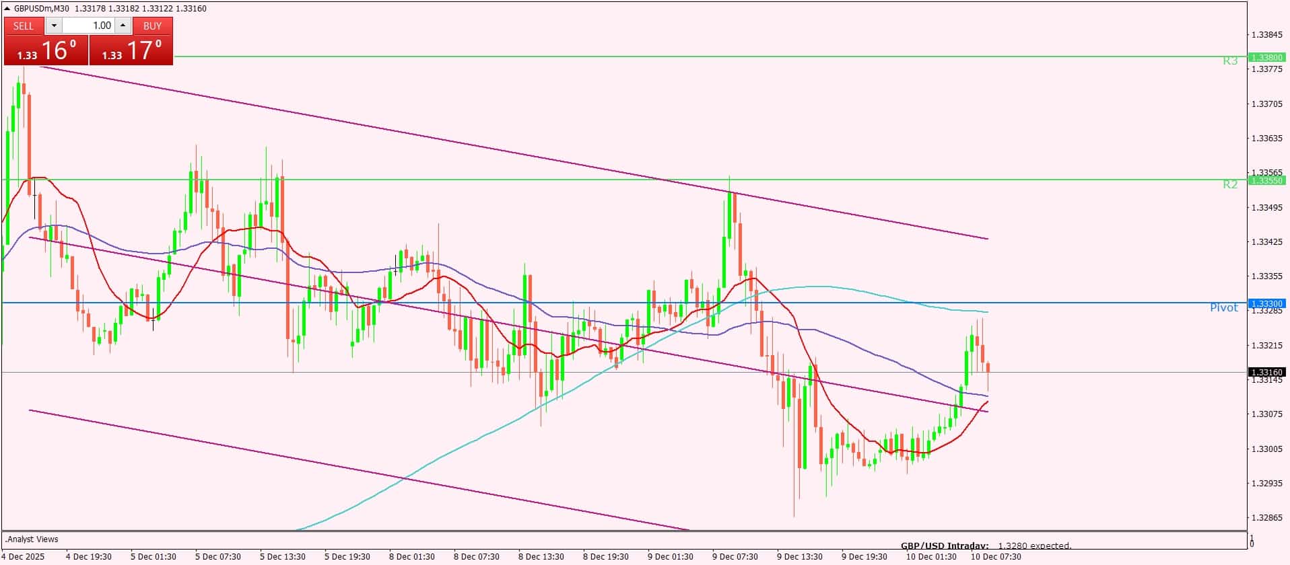Image resolution: width=1290 pixels, height=565 pixels.
Task: Click the 1.00 volume input field
Action: [89, 26]
